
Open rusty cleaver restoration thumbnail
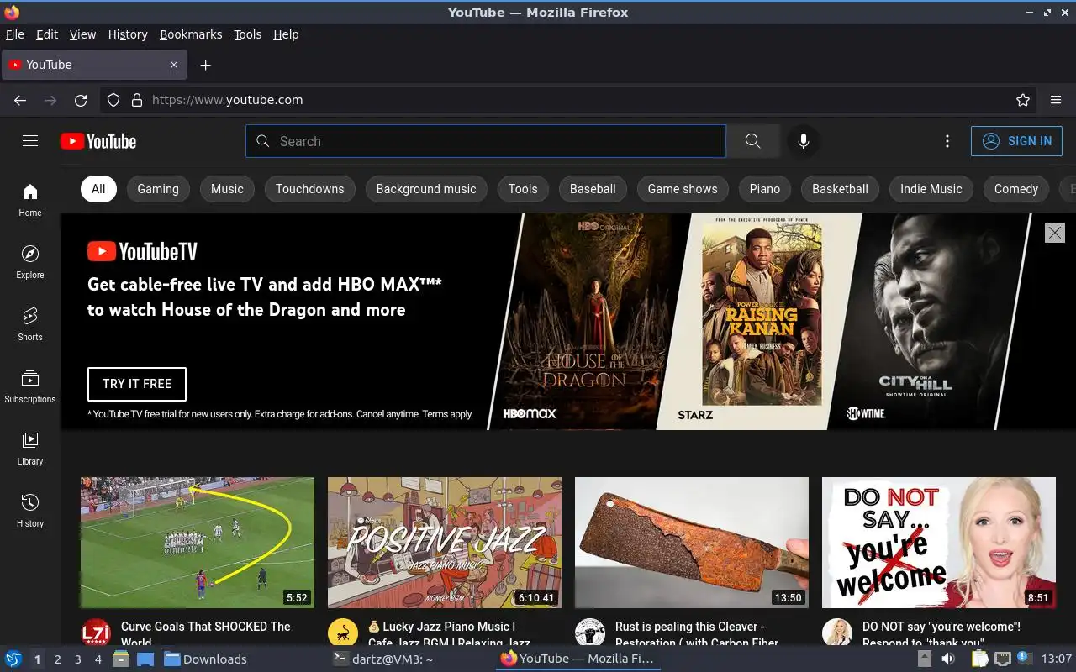(x=692, y=543)
